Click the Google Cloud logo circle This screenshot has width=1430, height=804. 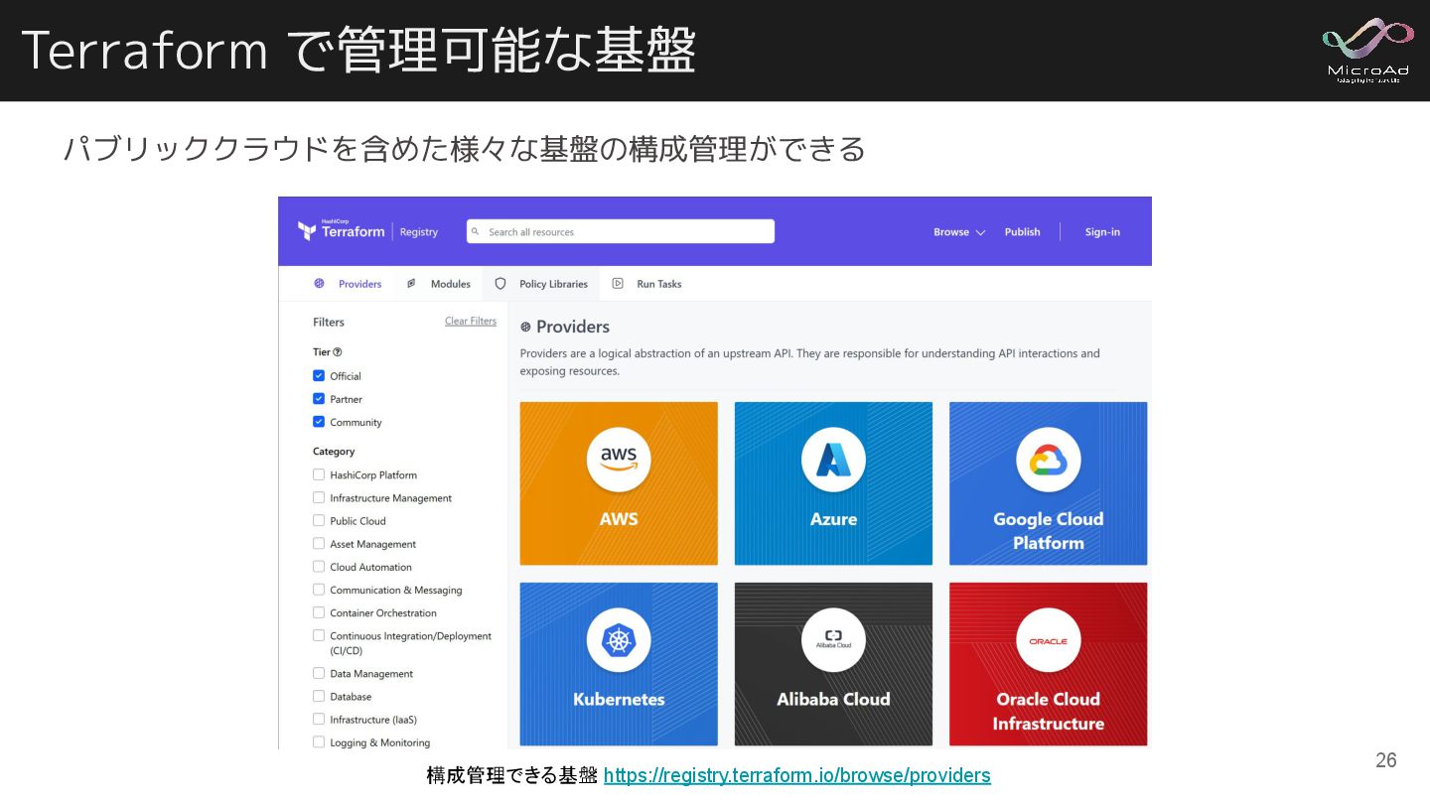[x=1048, y=459]
